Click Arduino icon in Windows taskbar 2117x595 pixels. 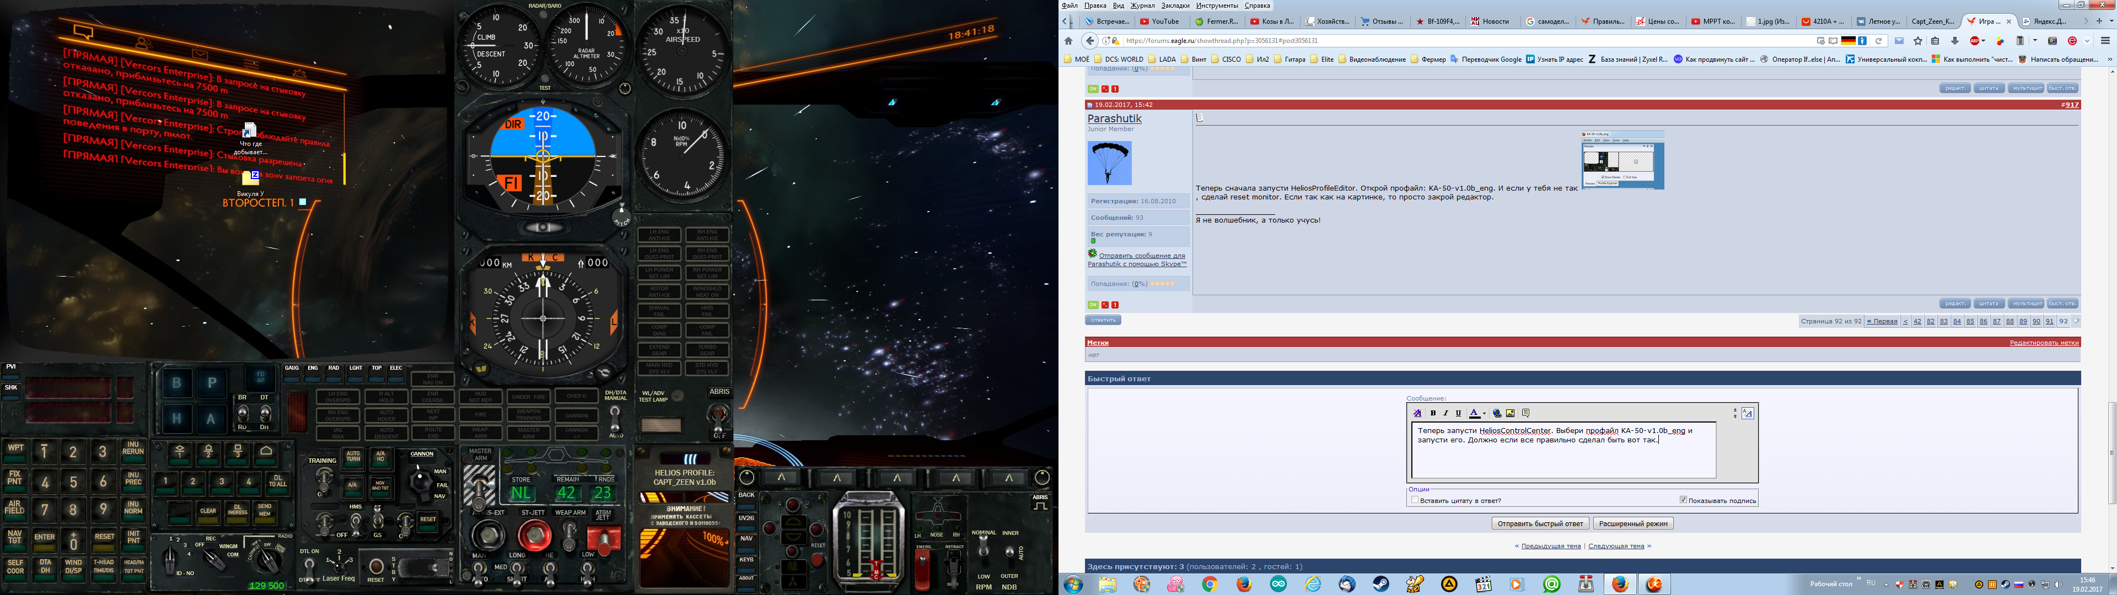point(1279,585)
